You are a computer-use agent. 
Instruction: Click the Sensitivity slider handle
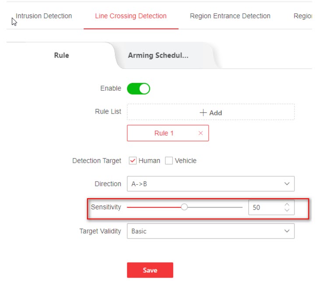click(184, 207)
